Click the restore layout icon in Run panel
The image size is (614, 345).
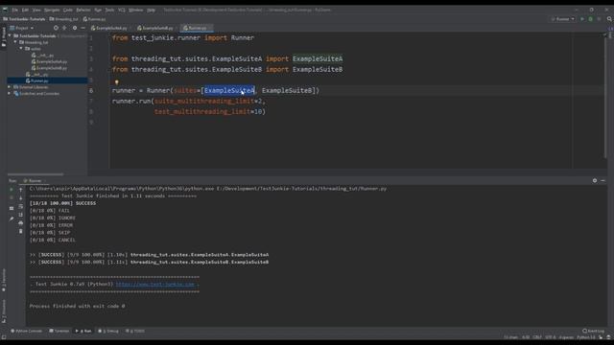(11, 209)
